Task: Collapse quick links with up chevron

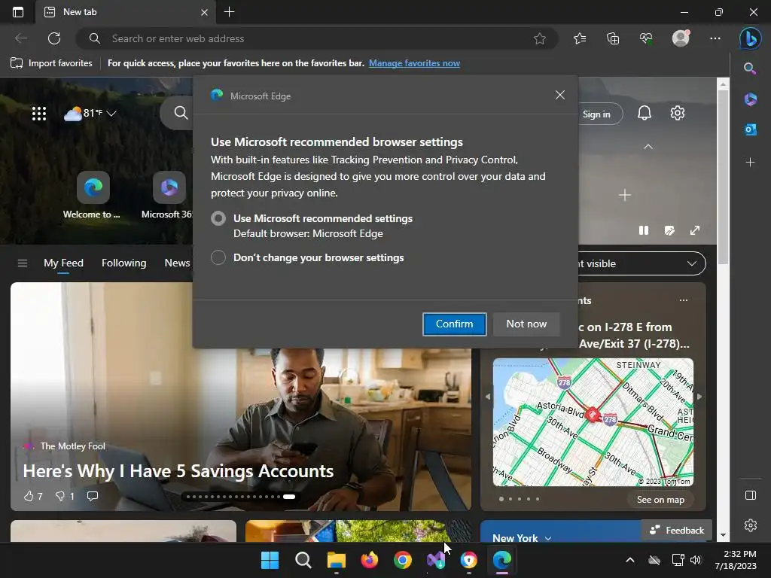Action: pos(648,147)
